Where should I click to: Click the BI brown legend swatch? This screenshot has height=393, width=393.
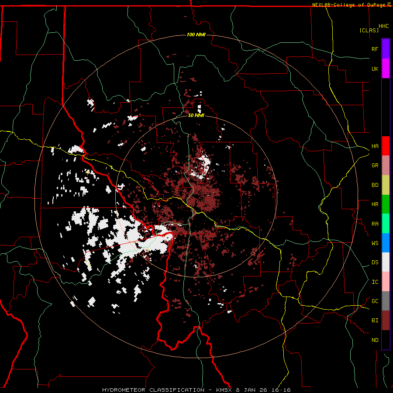coord(386,321)
